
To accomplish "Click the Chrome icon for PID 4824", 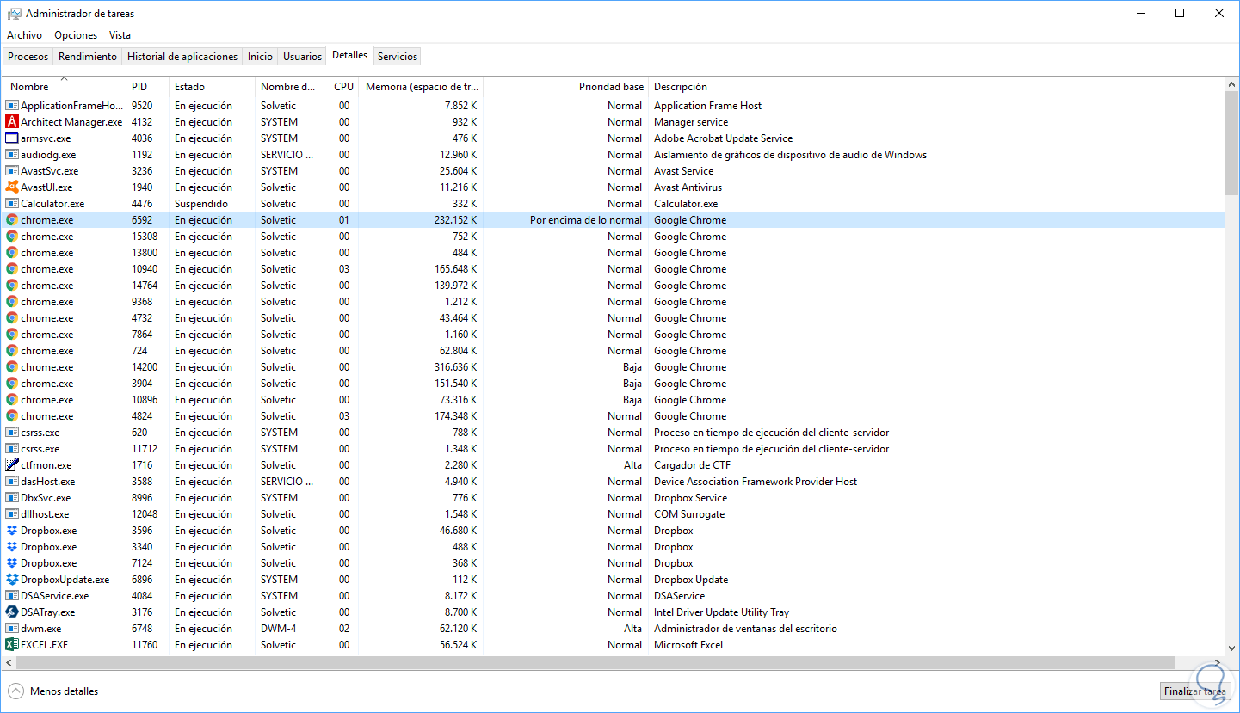I will point(12,416).
